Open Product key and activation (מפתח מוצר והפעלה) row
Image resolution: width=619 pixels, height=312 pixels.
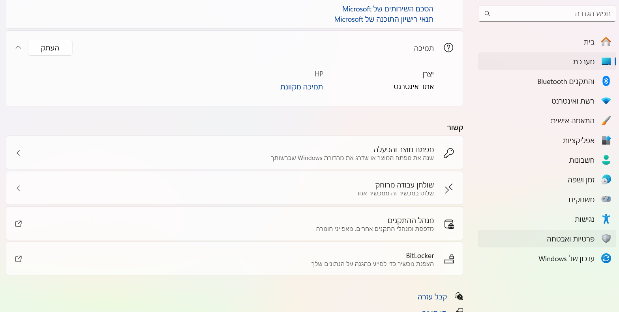click(234, 153)
